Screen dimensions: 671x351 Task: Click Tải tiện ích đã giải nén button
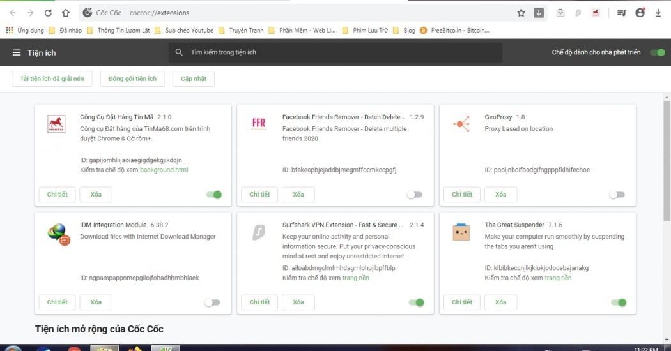click(52, 78)
